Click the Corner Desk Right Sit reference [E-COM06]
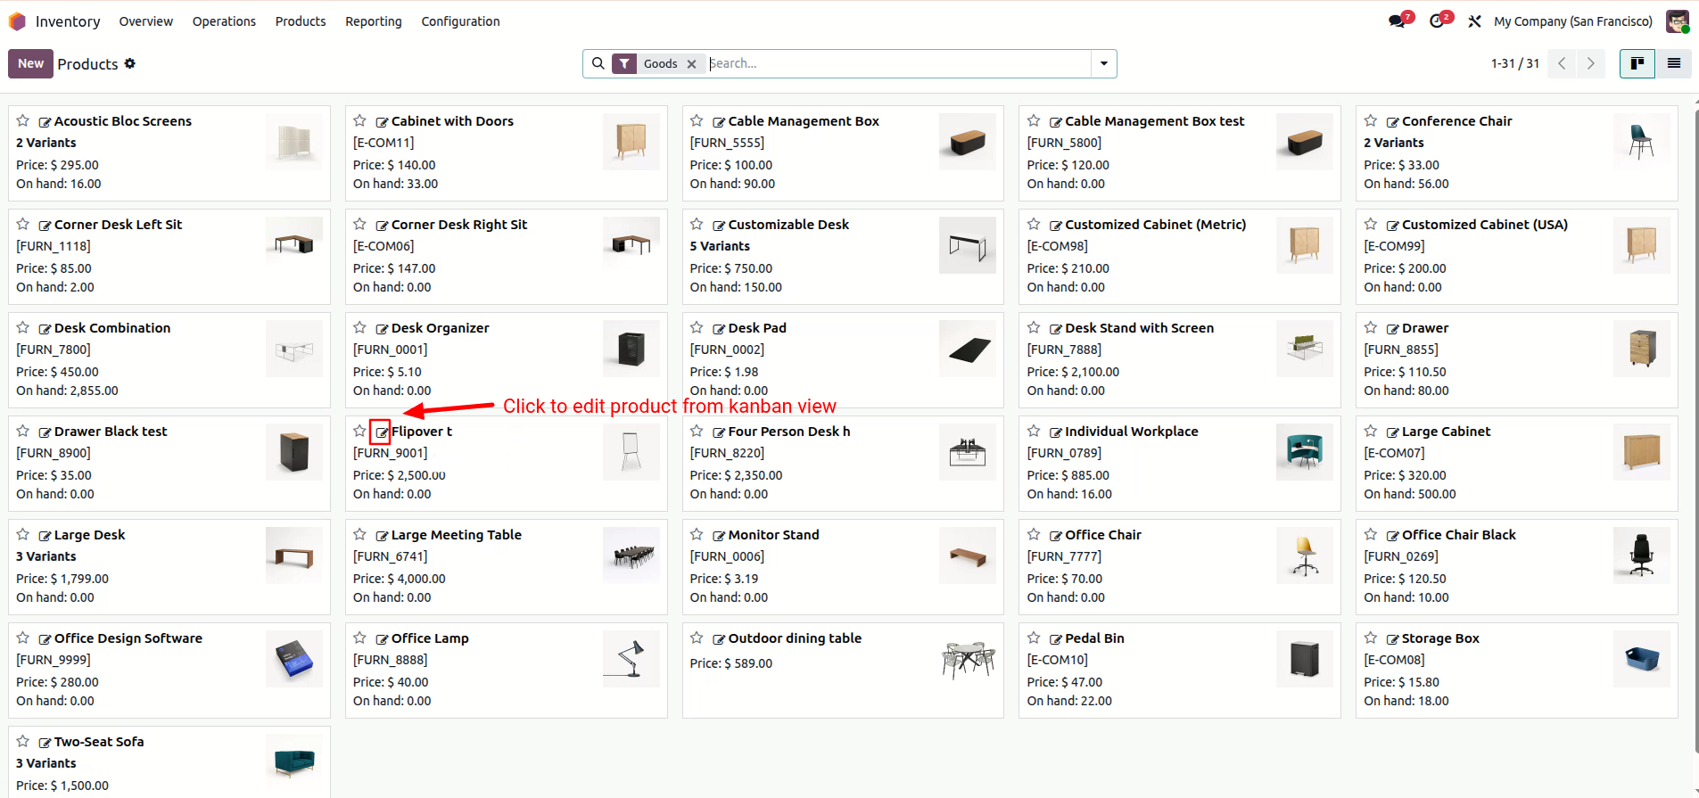The image size is (1699, 798). (384, 246)
